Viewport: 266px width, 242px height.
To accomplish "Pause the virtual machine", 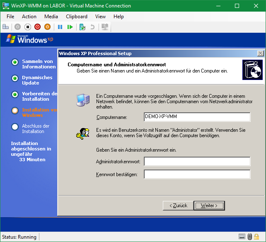I will coord(60,27).
